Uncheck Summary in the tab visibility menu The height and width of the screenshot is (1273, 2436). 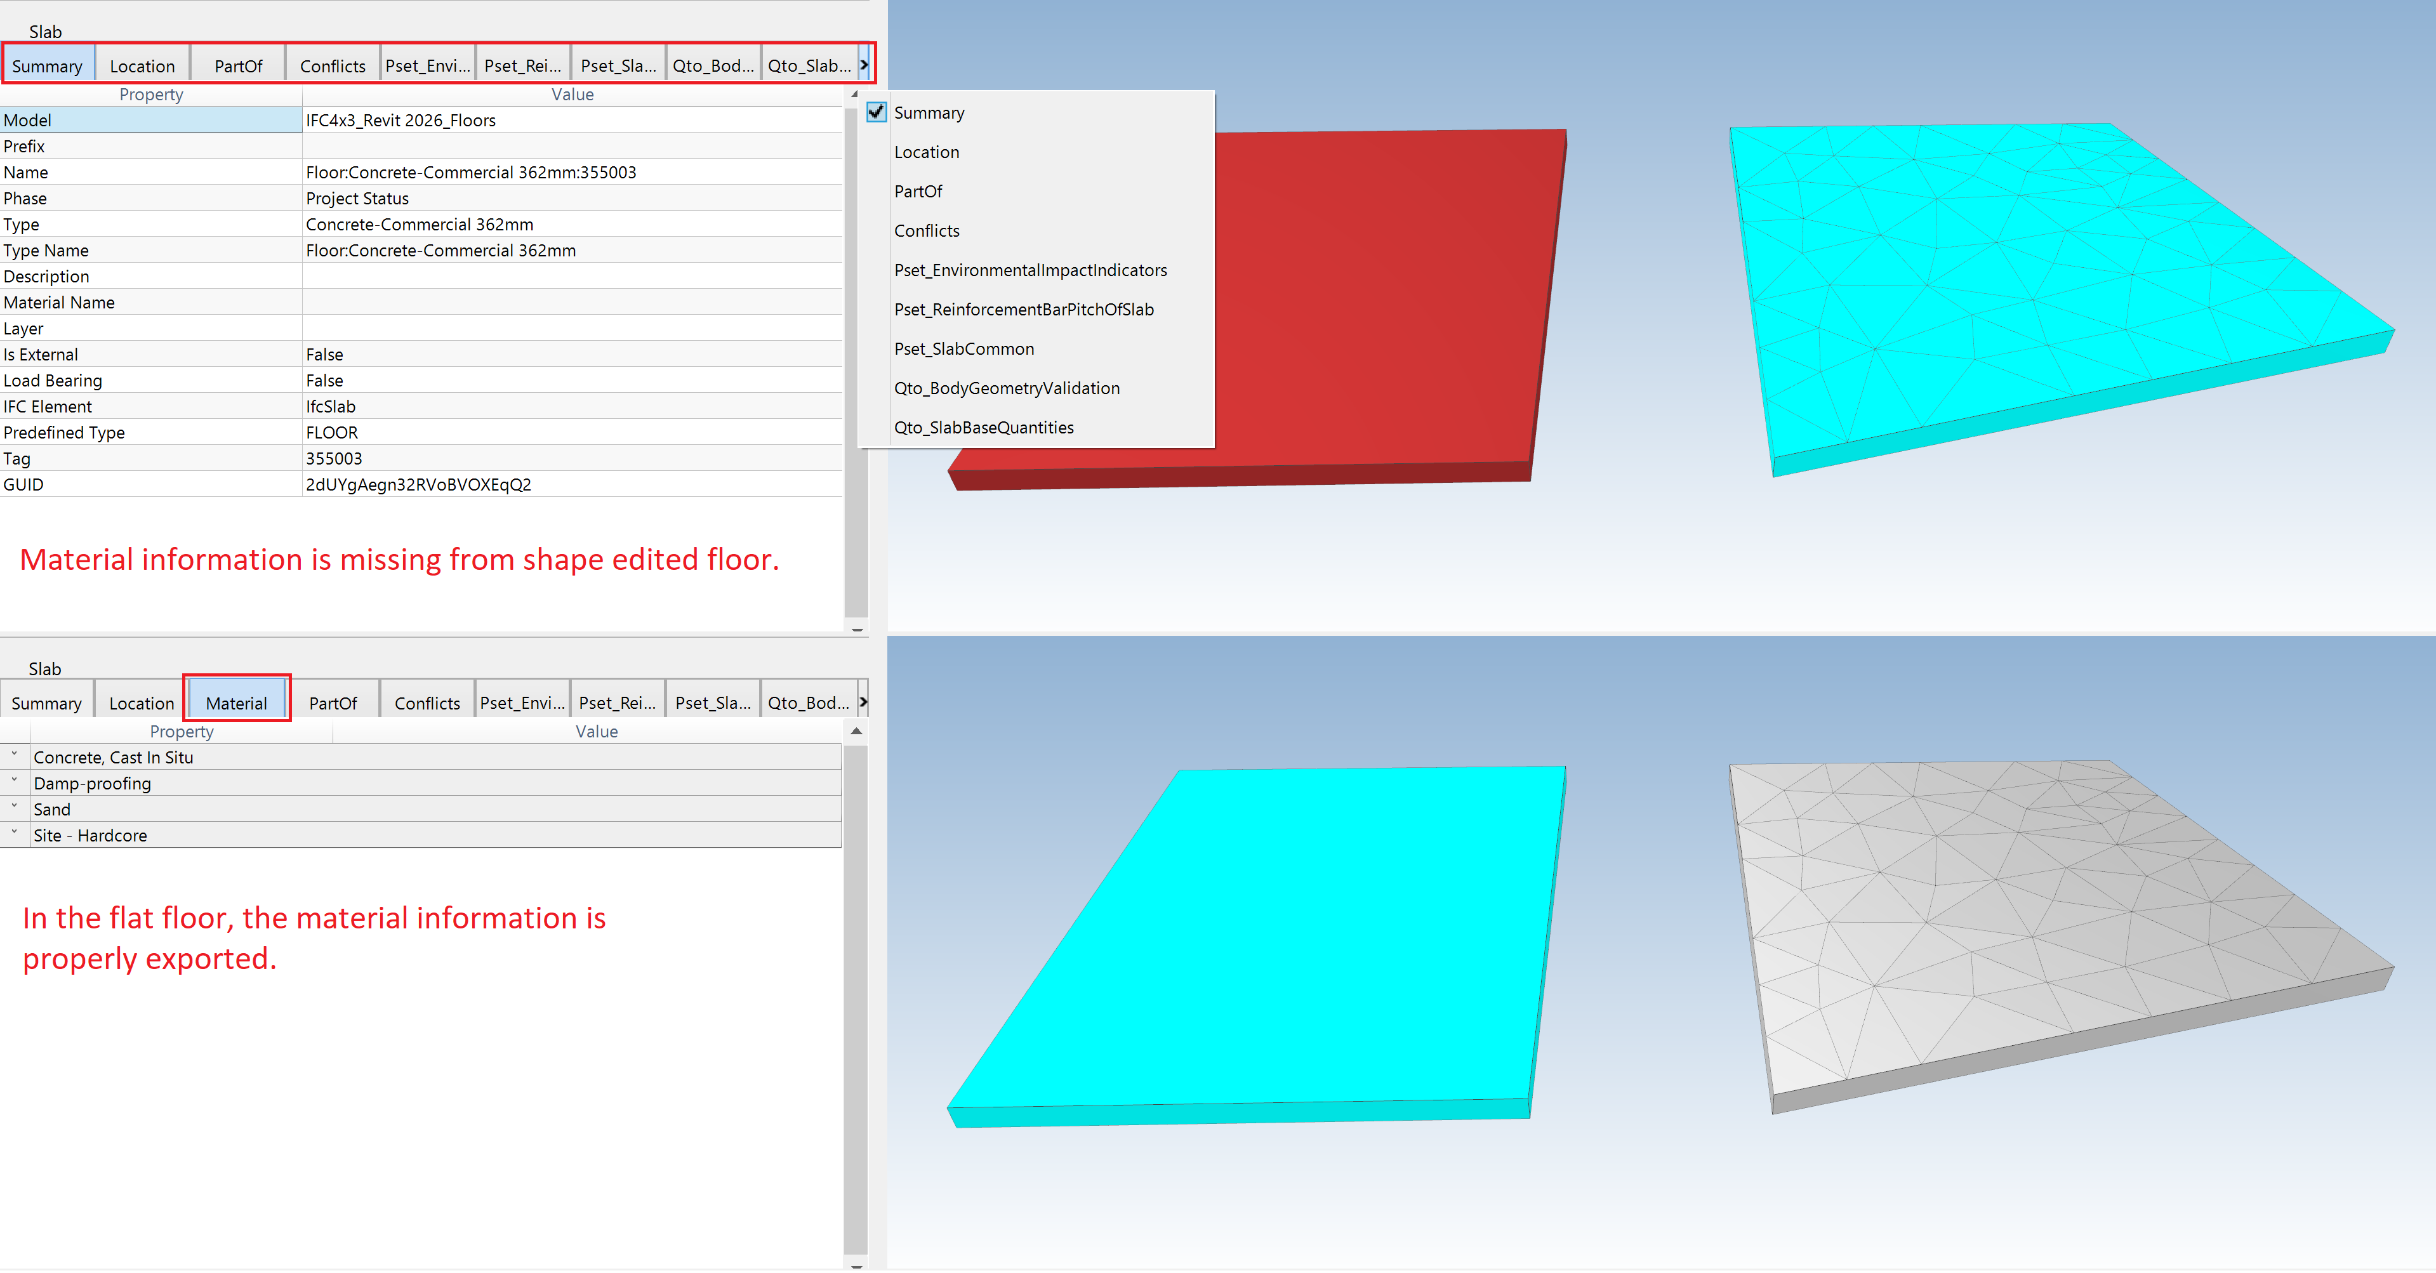point(877,112)
